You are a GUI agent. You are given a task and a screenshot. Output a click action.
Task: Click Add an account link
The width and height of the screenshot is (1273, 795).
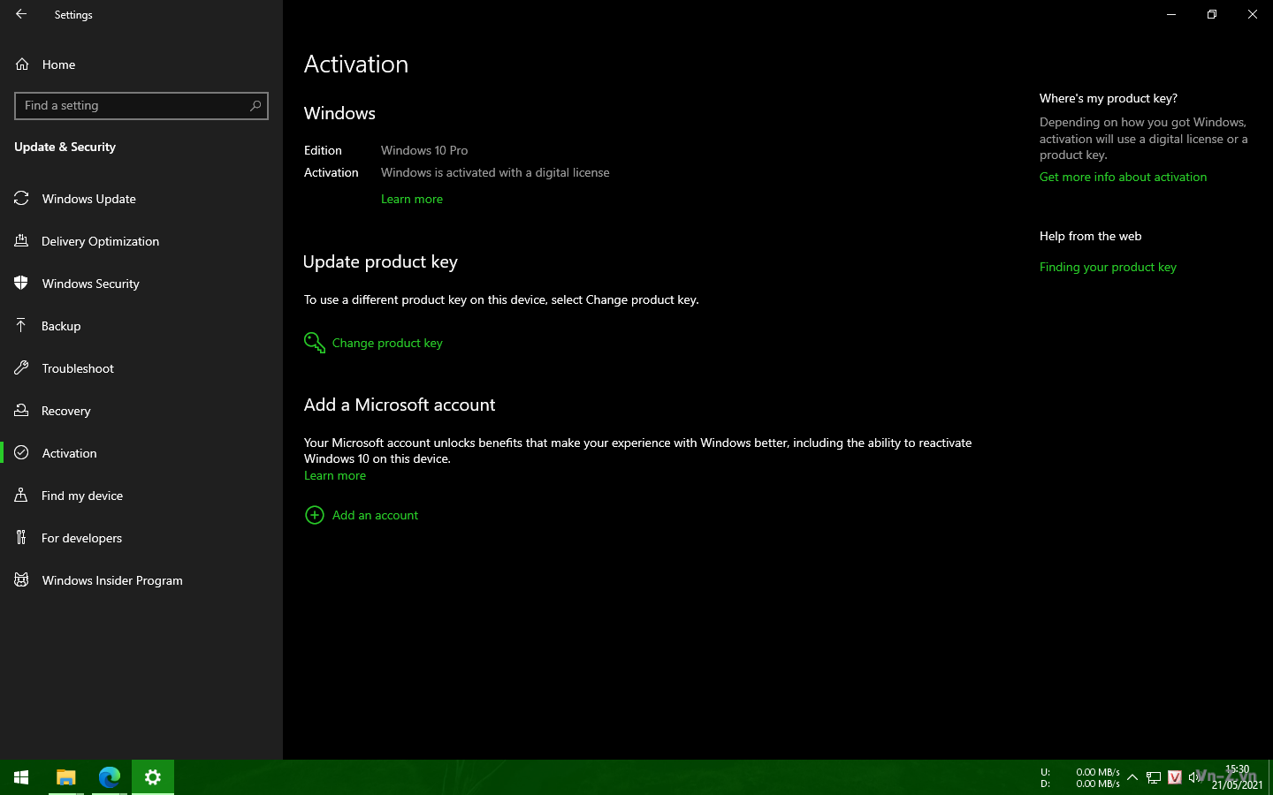coord(375,515)
